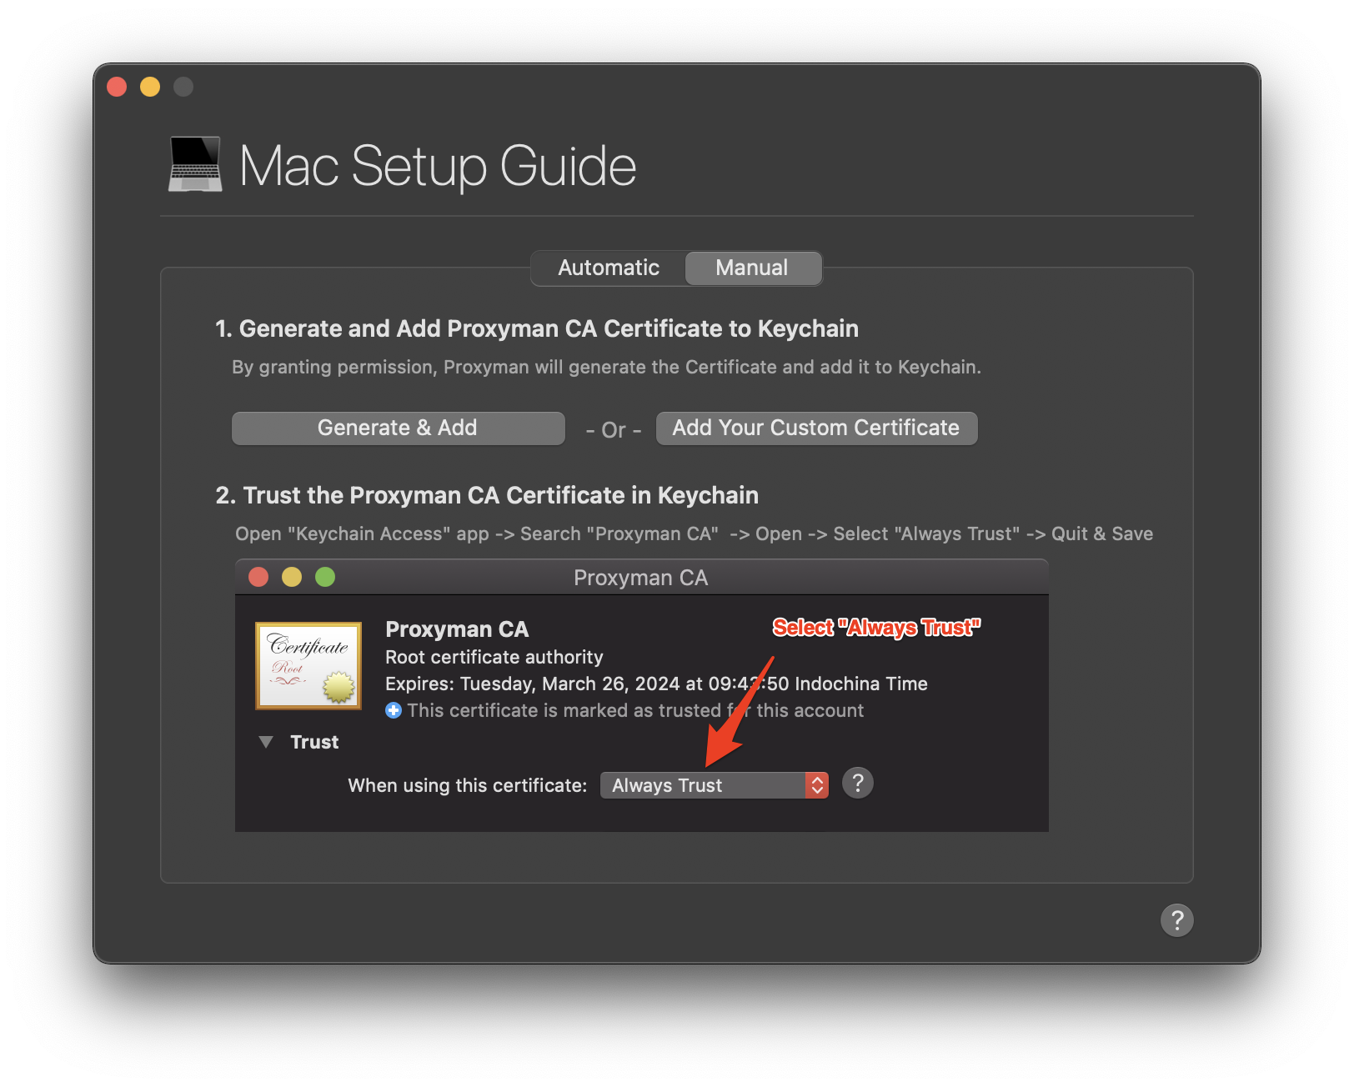Click the question mark next to Always Trust
This screenshot has width=1354, height=1087.
[x=857, y=783]
